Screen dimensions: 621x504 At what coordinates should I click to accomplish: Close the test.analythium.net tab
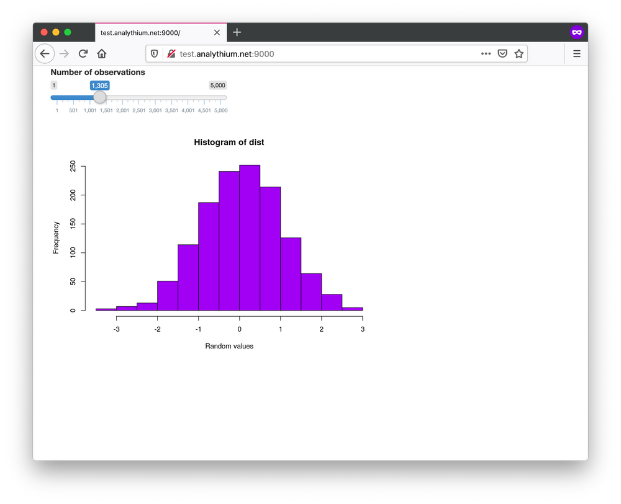[x=217, y=32]
